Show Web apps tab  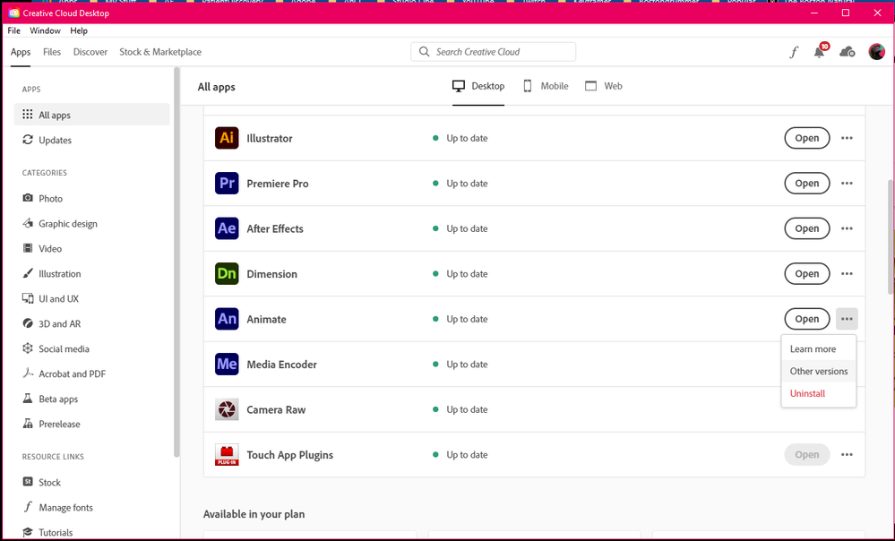604,86
